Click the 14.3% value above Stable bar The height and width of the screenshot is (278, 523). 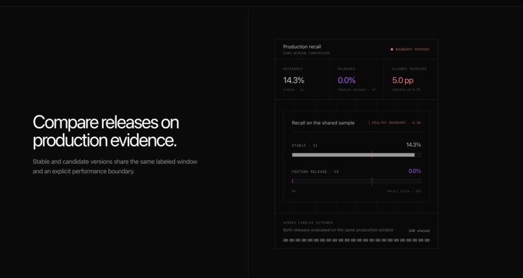click(x=413, y=145)
